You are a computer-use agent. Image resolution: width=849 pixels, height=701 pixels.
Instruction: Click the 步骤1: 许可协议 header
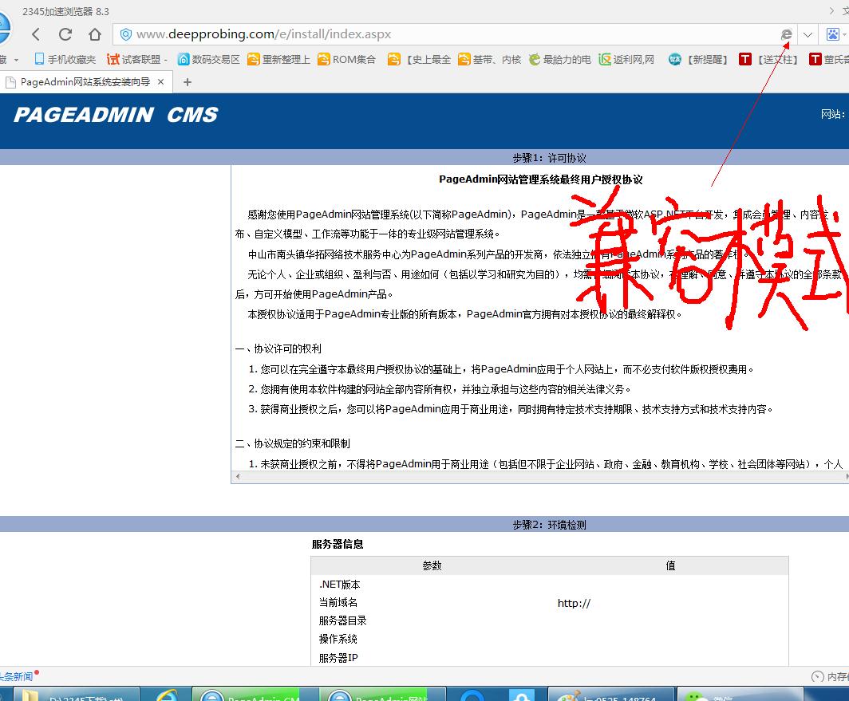click(x=549, y=158)
